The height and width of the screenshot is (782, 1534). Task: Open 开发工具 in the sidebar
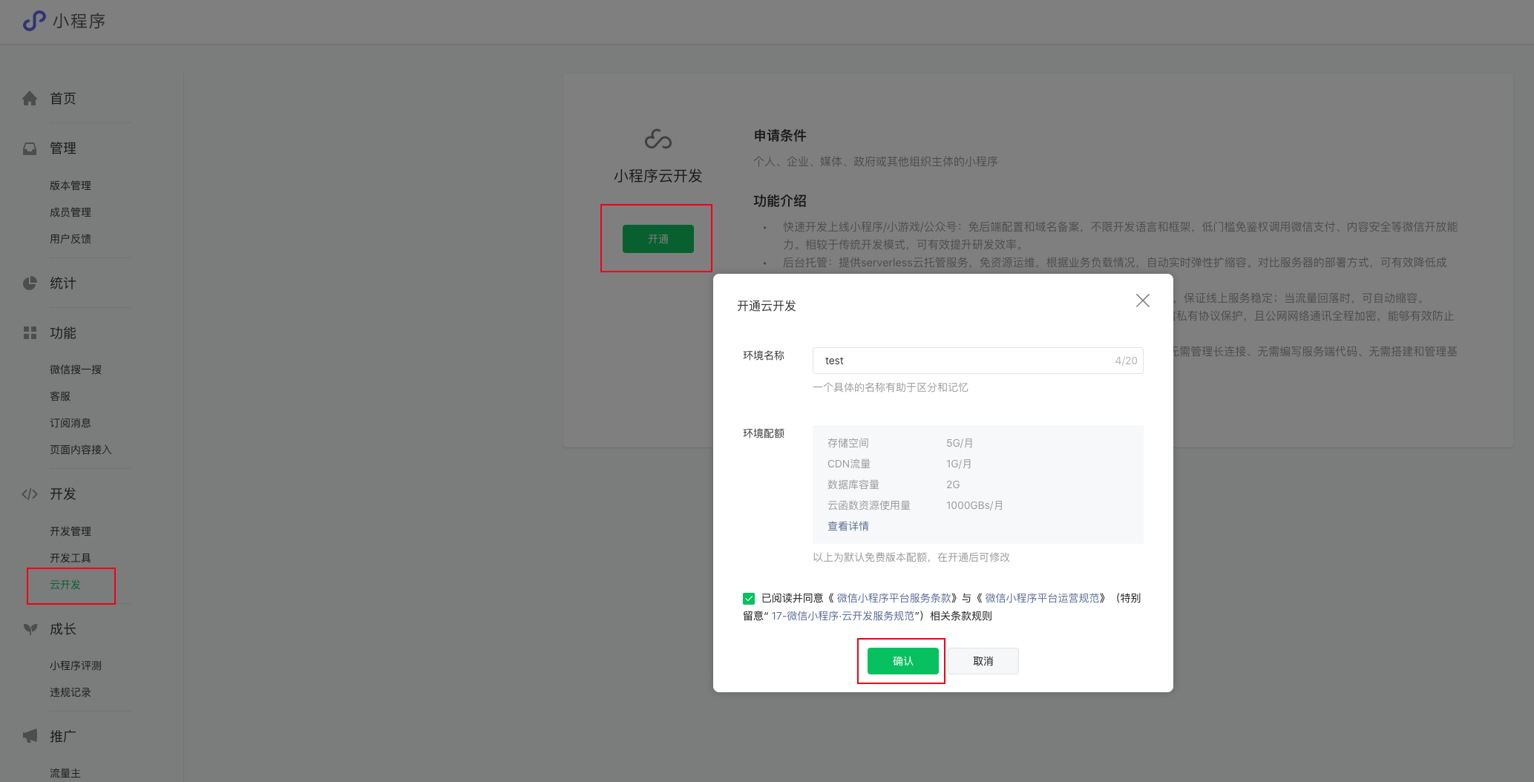click(x=71, y=558)
